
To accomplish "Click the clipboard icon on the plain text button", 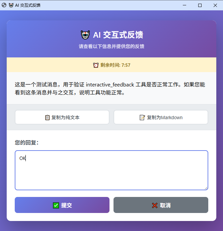I will point(47,118).
